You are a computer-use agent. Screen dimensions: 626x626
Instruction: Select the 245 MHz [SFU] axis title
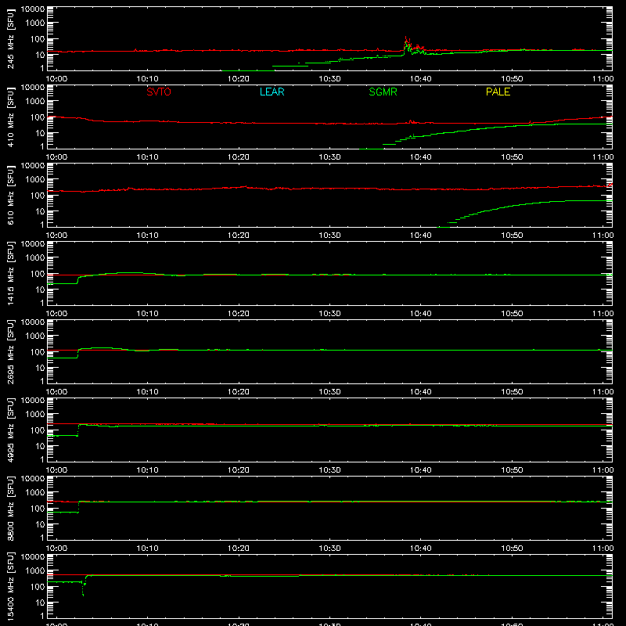click(10, 38)
